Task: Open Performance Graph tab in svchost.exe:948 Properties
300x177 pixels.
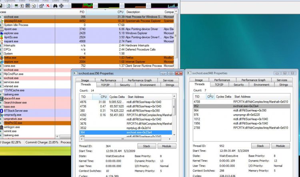Action: pyautogui.click(x=254, y=80)
